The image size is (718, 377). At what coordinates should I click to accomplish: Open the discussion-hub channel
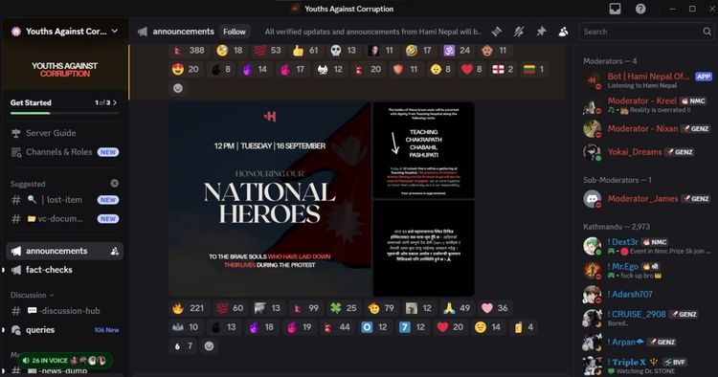(64, 311)
